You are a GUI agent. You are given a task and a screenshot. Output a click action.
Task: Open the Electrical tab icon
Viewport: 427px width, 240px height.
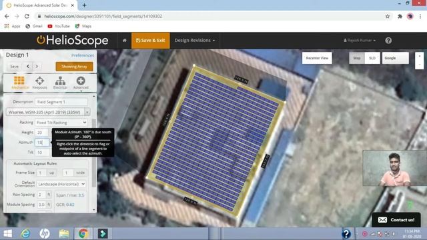point(60,83)
